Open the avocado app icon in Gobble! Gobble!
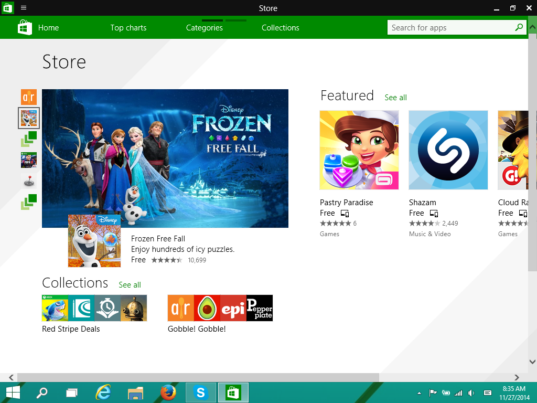The height and width of the screenshot is (403, 537). pos(207,308)
